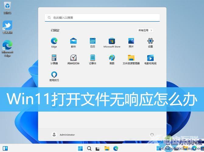Open Edge from the taskbar

click(x=116, y=148)
